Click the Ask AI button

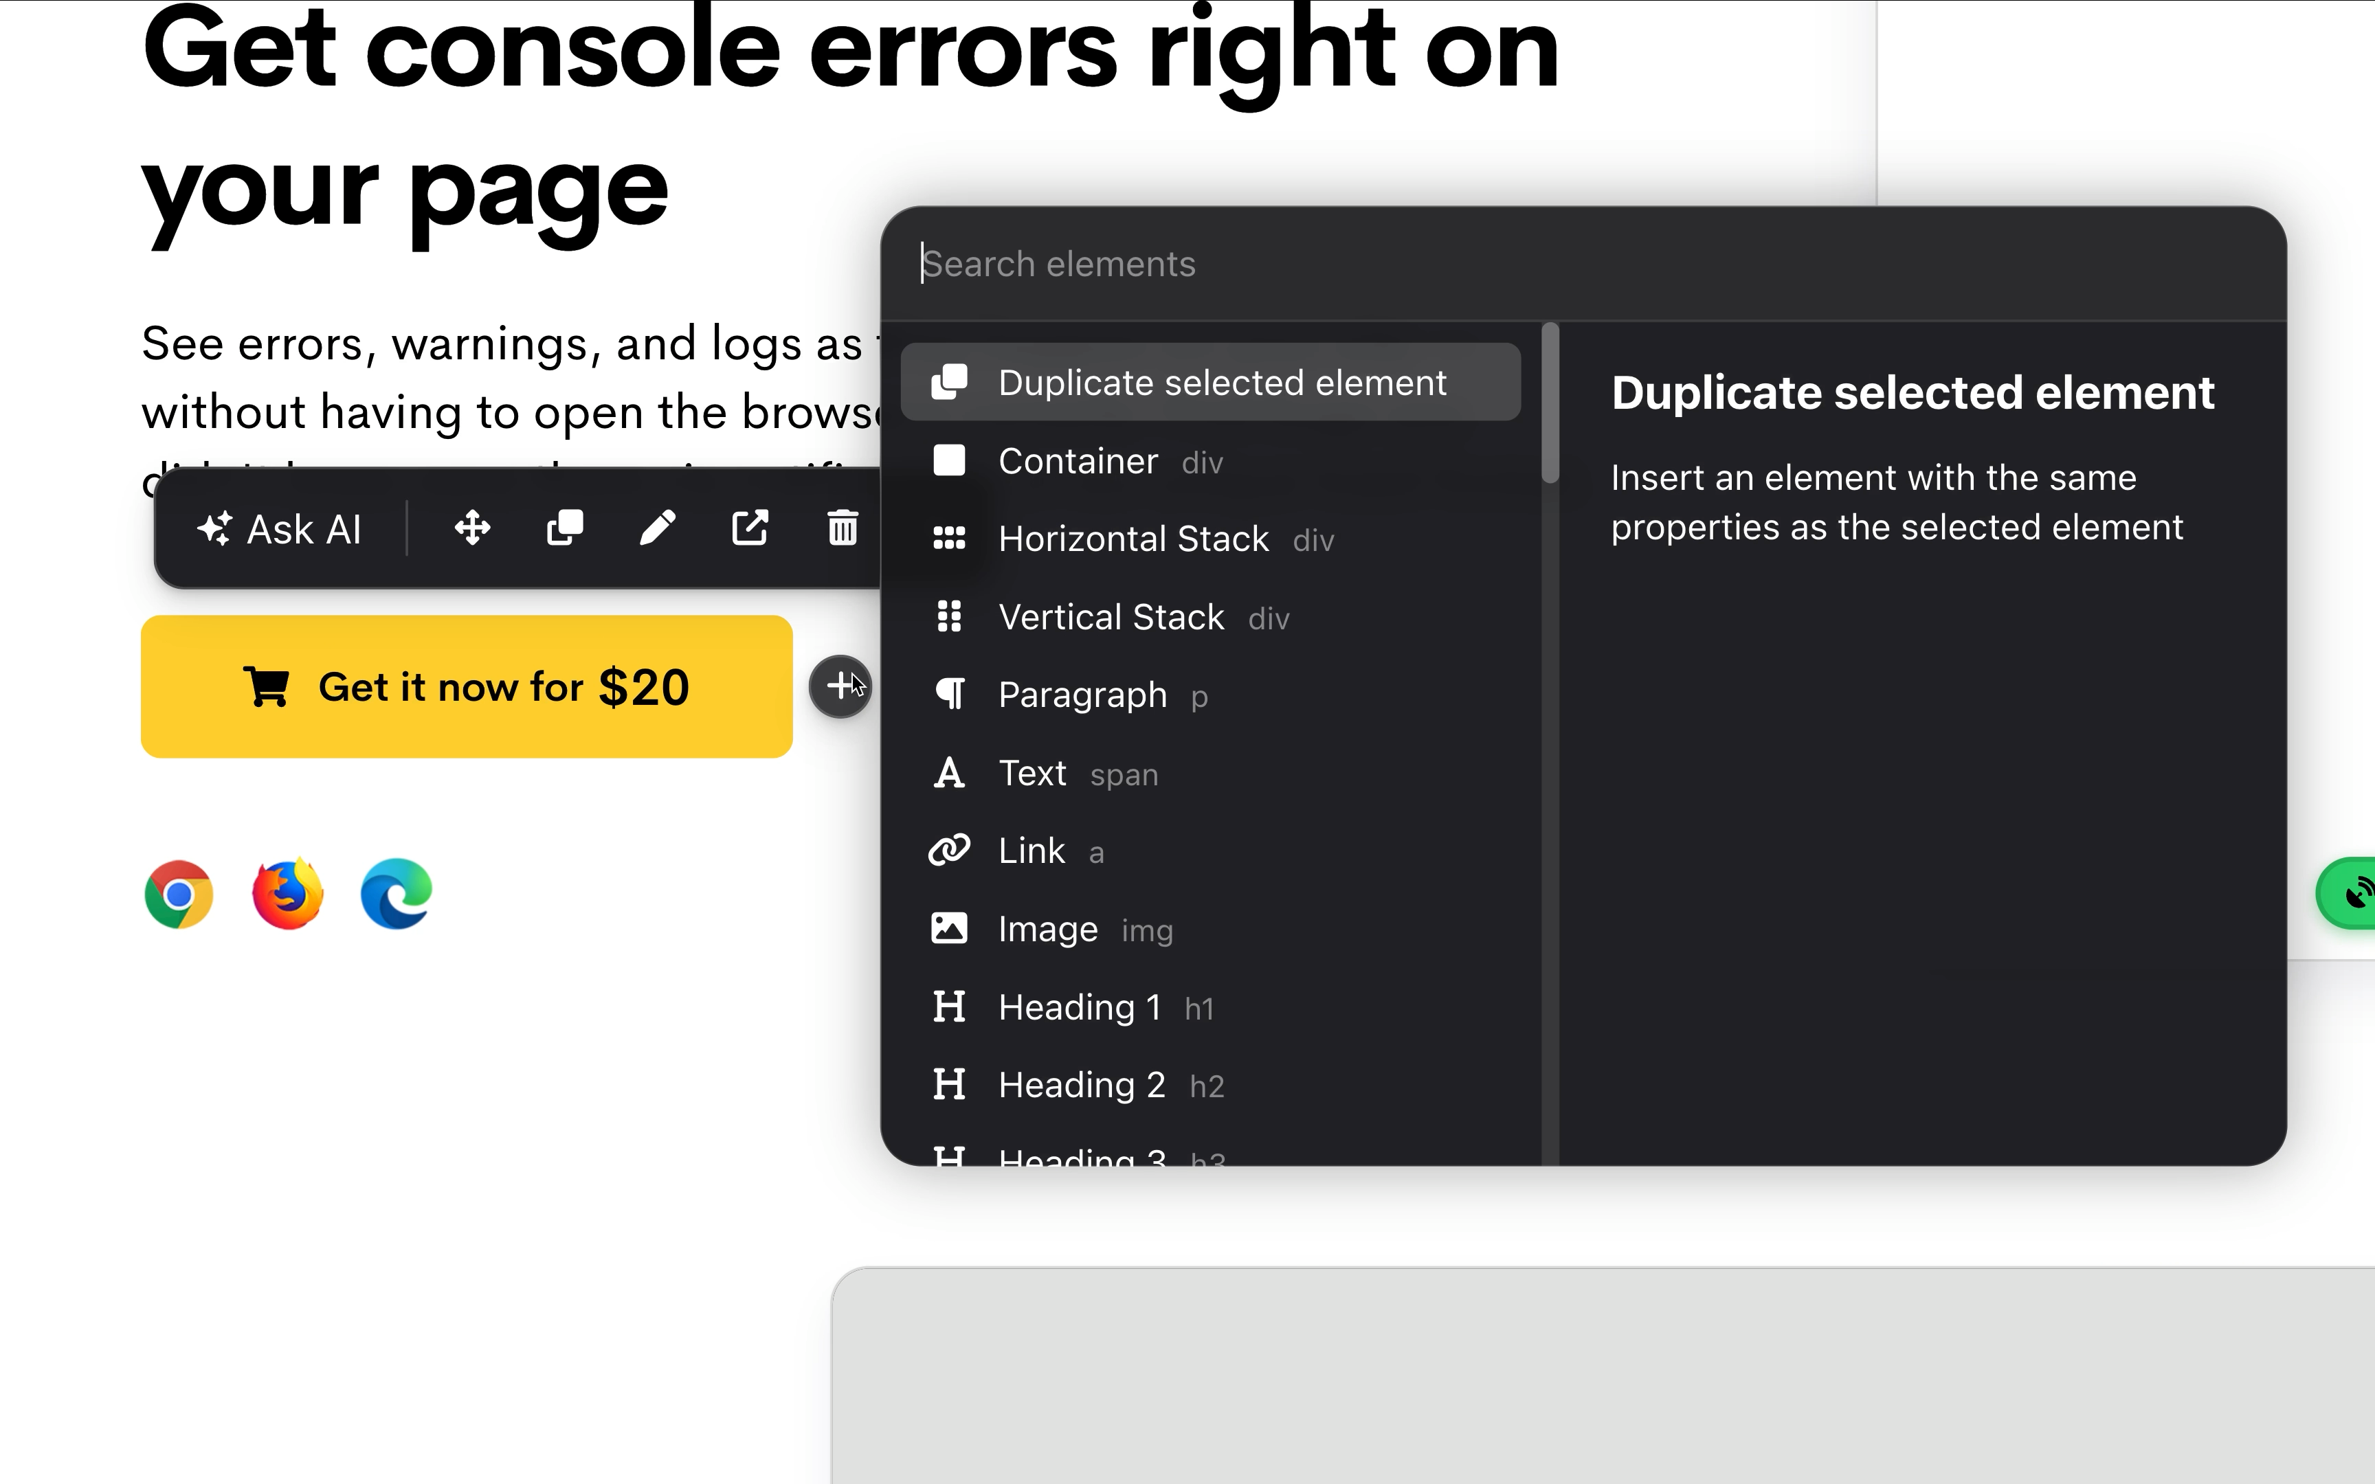click(x=282, y=529)
